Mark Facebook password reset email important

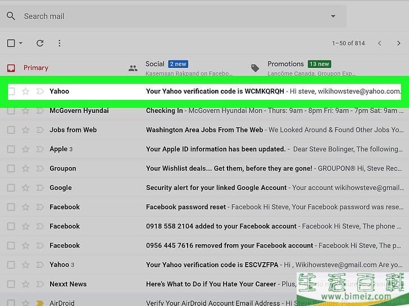[40, 207]
